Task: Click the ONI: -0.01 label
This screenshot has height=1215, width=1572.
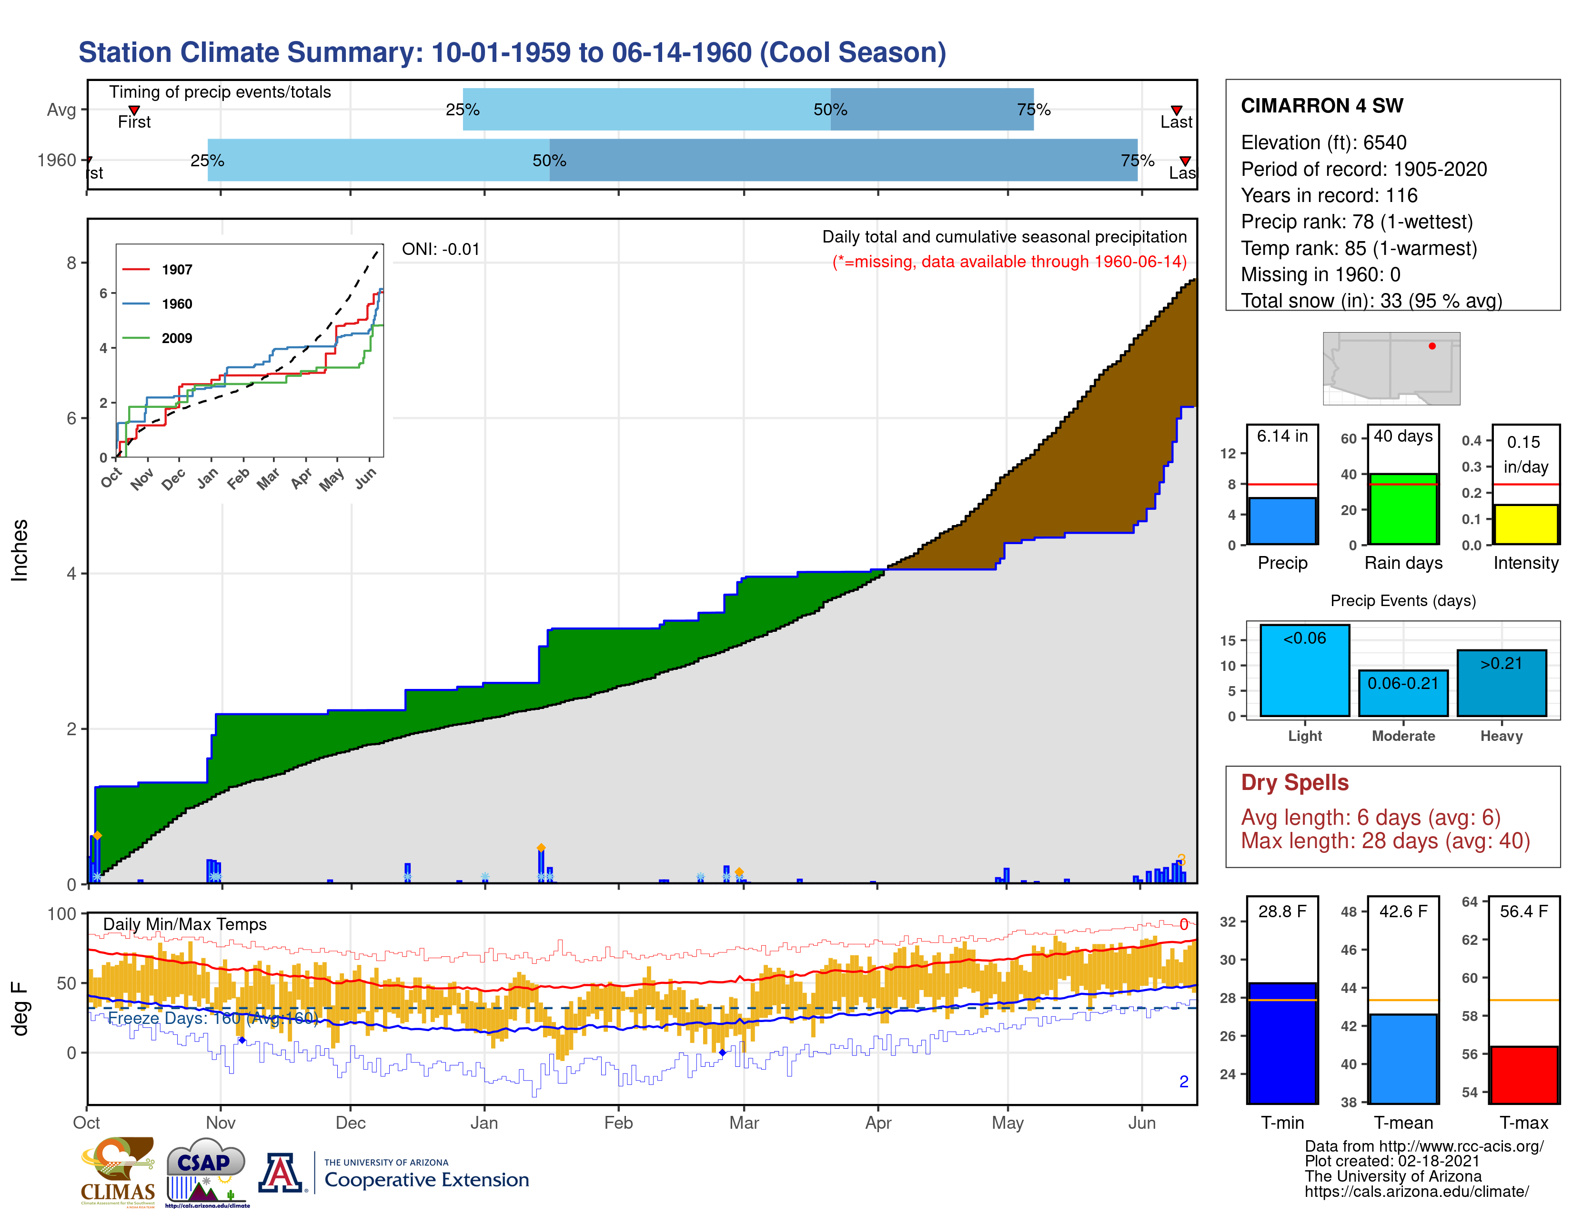Action: [441, 249]
